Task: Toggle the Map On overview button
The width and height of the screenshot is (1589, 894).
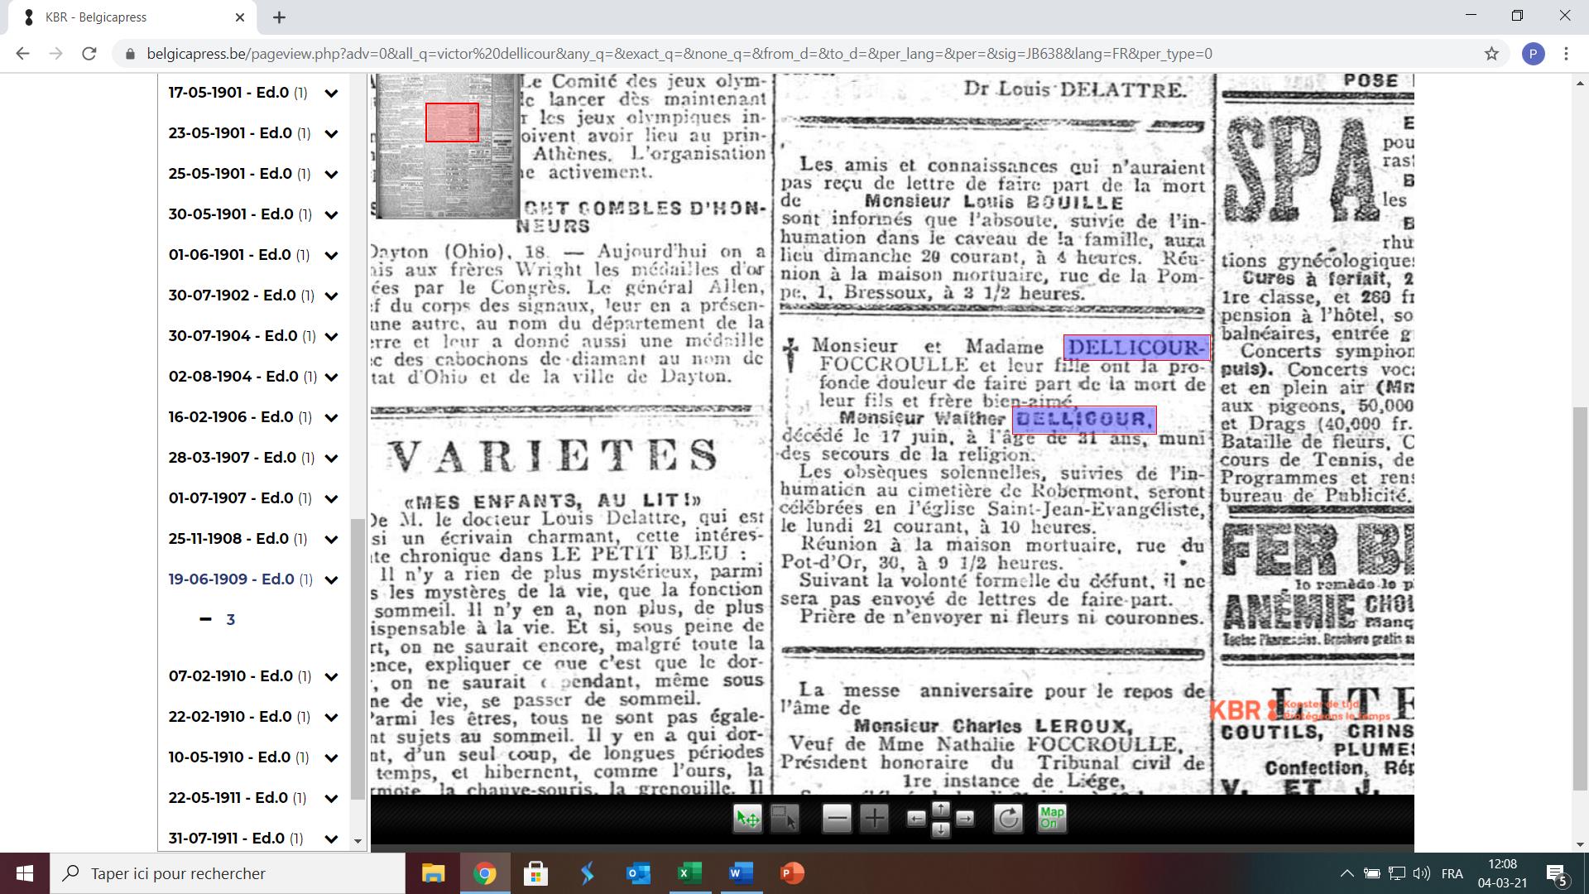Action: coord(1052,819)
